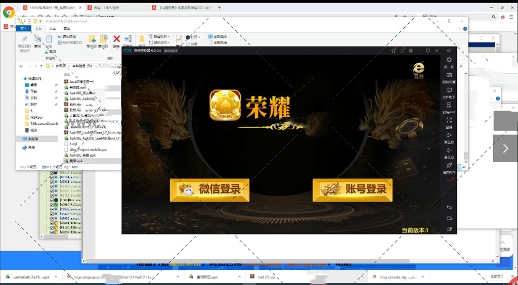Screen dimensions: 518x285
Task: Open the blue File tab in Explorer
Action: click(x=24, y=29)
